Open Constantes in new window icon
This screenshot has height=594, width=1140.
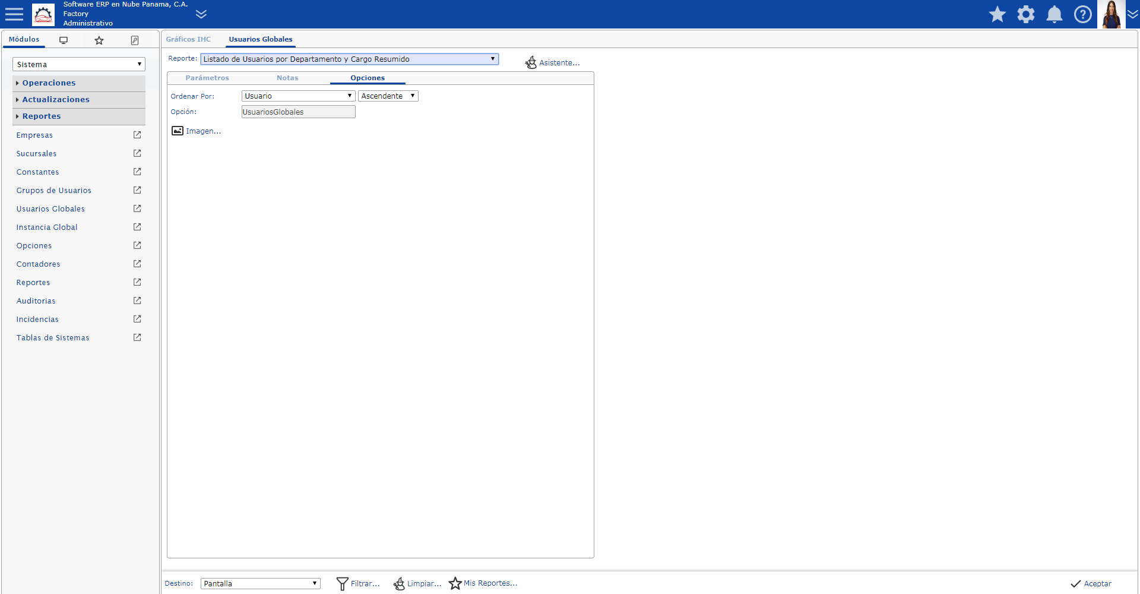(x=137, y=172)
